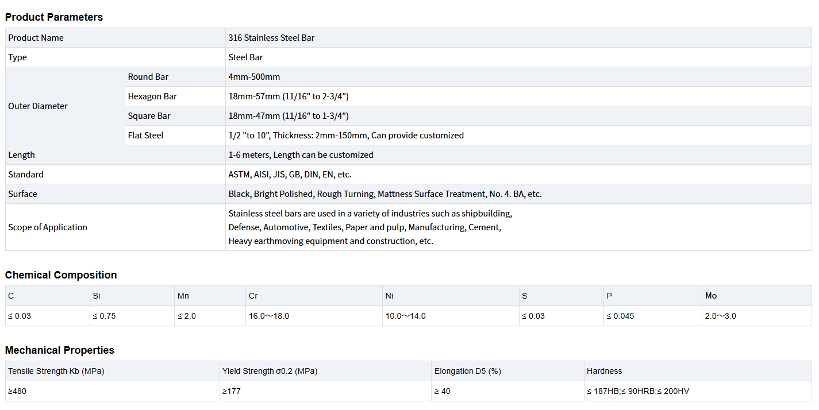Select the 316 Stainless Steel Bar cell
The height and width of the screenshot is (410, 819).
271,38
